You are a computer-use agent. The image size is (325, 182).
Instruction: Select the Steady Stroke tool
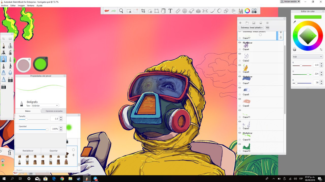[213, 11]
